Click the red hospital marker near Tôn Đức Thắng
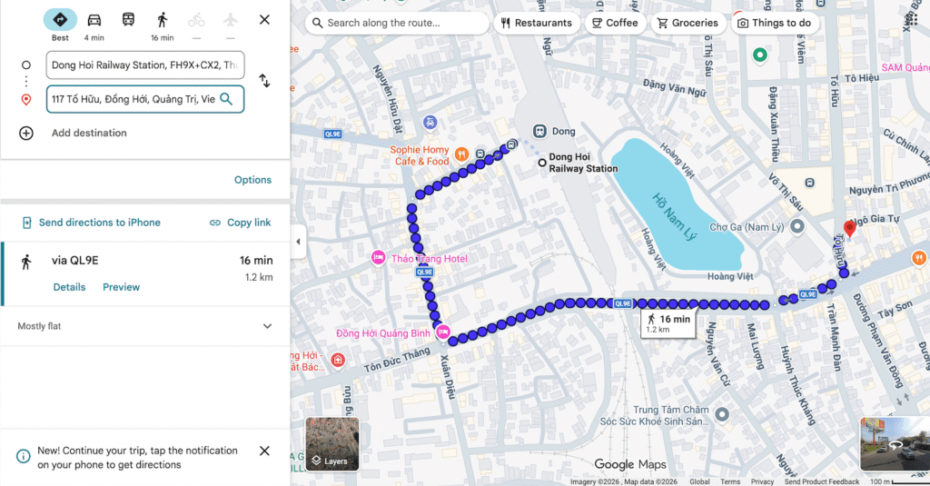This screenshot has width=930, height=486. tap(338, 360)
